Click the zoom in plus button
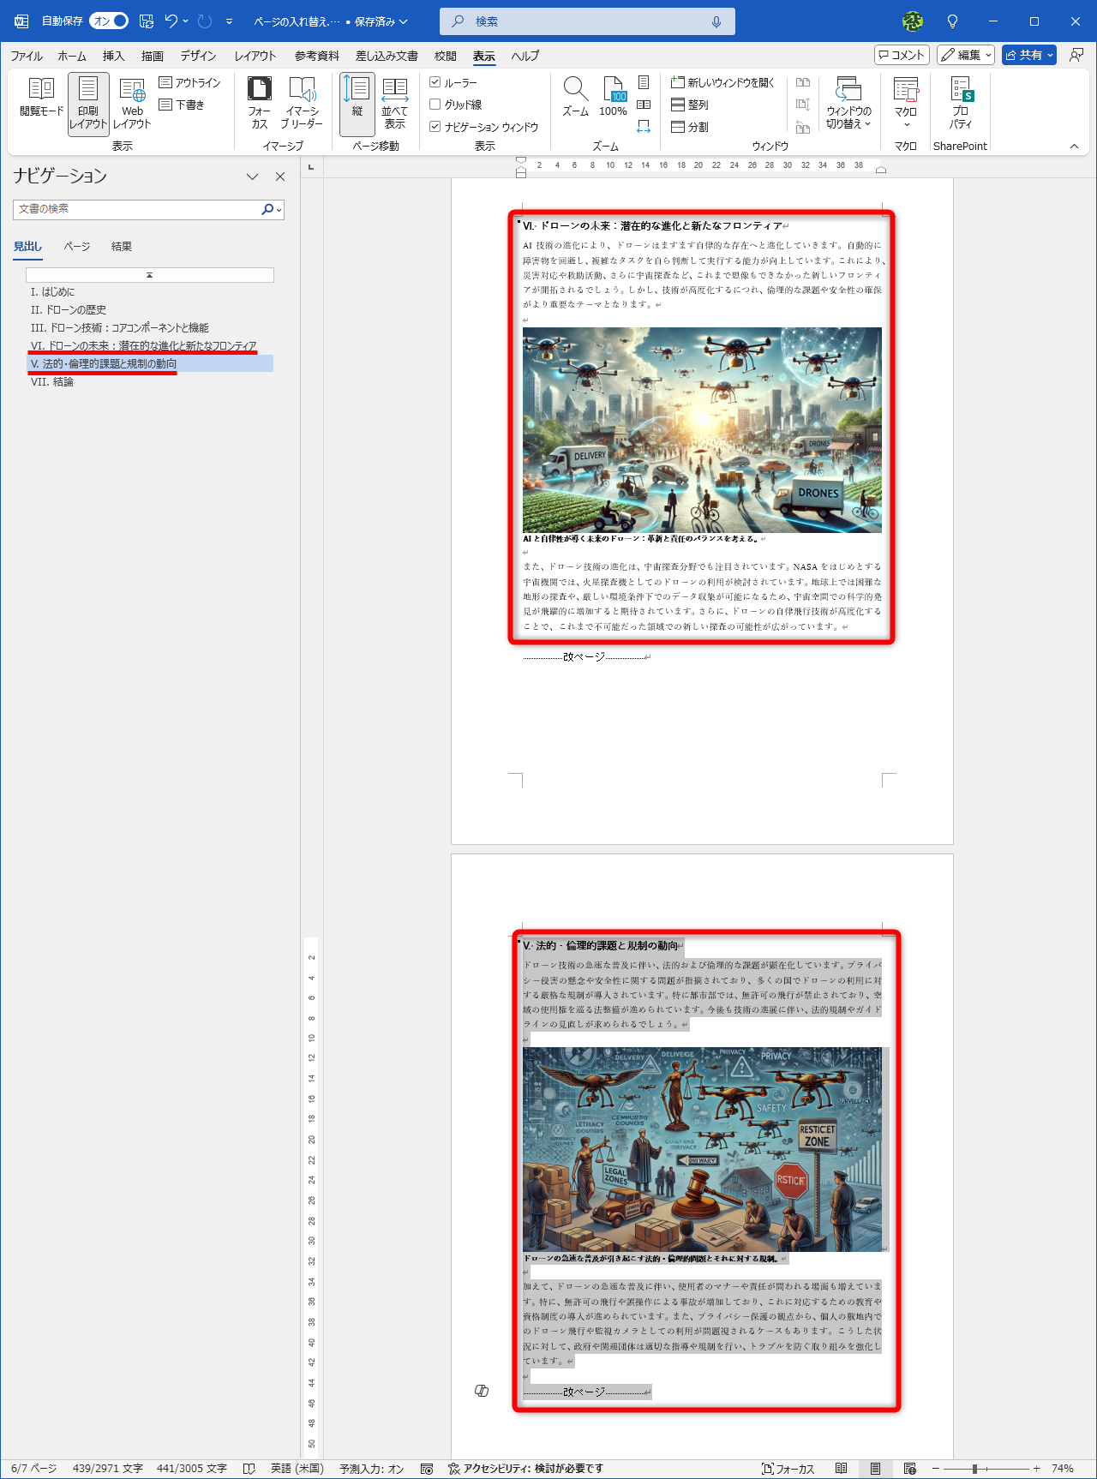The height and width of the screenshot is (1479, 1097). click(1037, 1469)
